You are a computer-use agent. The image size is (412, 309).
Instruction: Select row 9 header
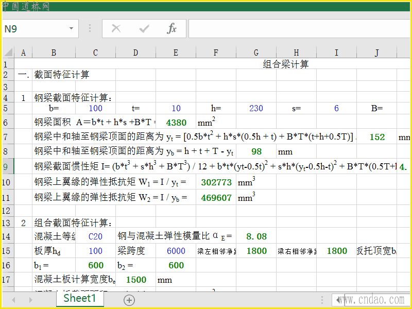point(8,166)
